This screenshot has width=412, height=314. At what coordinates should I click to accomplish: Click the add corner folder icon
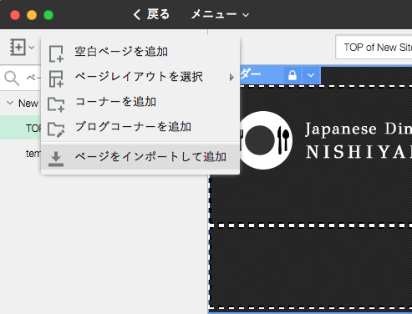coord(56,104)
